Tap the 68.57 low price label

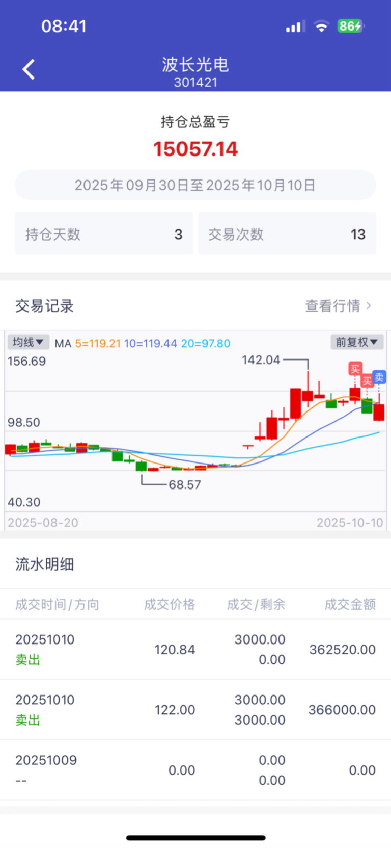point(185,485)
